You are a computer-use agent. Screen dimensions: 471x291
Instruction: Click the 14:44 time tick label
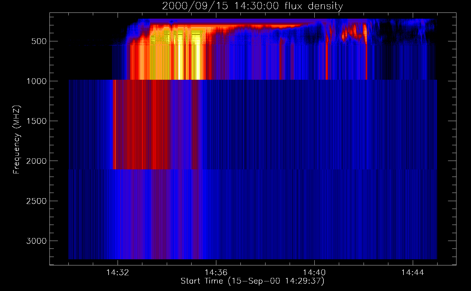pos(412,273)
